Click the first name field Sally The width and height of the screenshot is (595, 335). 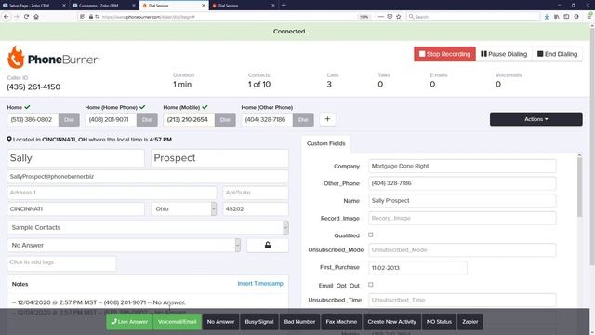(x=76, y=158)
